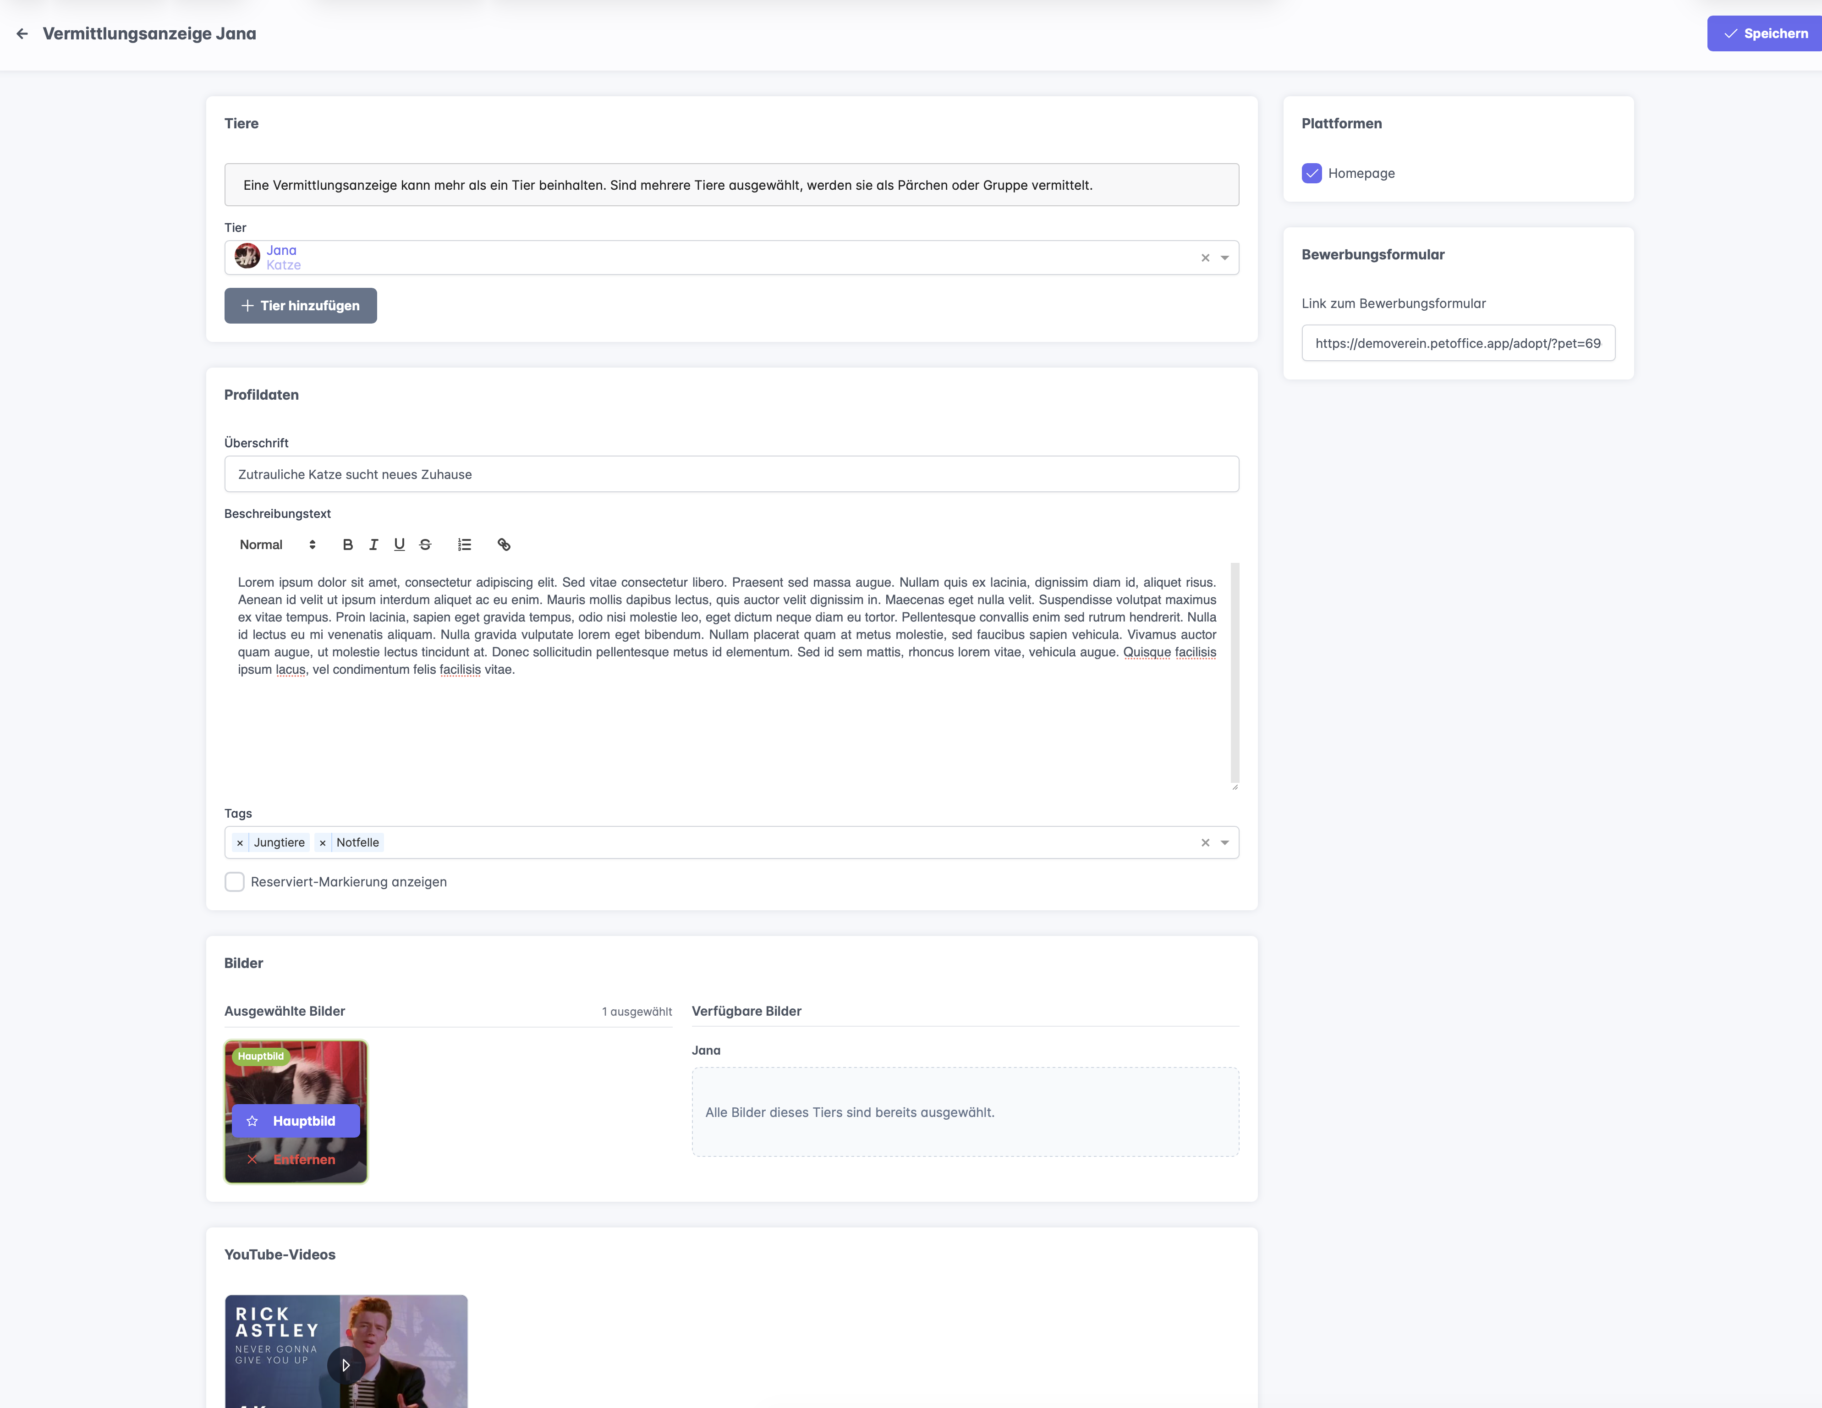This screenshot has height=1408, width=1822.
Task: Click the description editor scrollbar
Action: click(x=1235, y=672)
